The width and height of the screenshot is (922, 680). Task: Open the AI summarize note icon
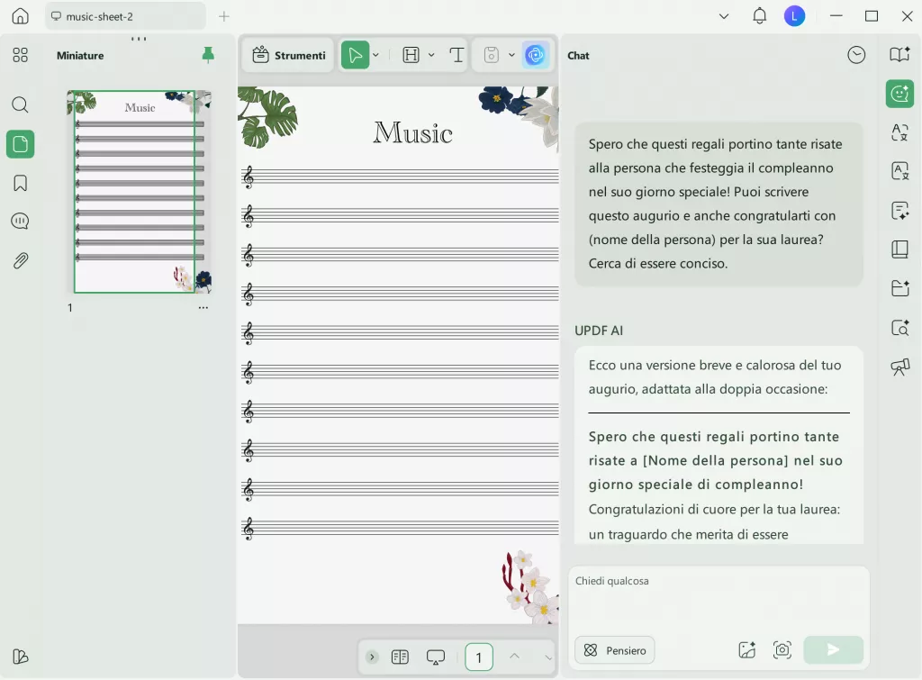coord(899,210)
